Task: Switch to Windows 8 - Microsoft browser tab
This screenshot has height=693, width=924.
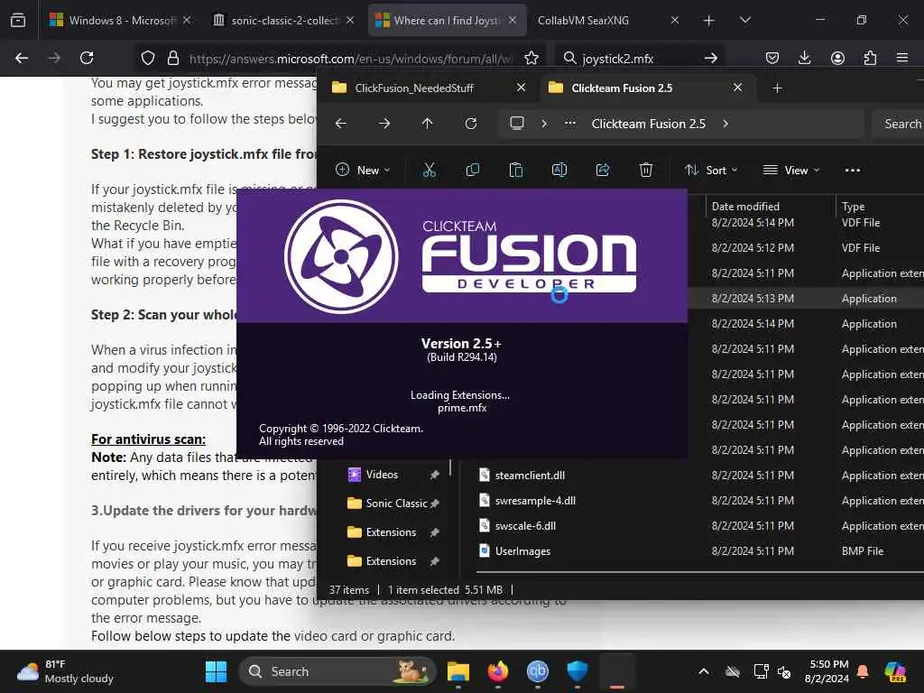Action: pyautogui.click(x=112, y=21)
